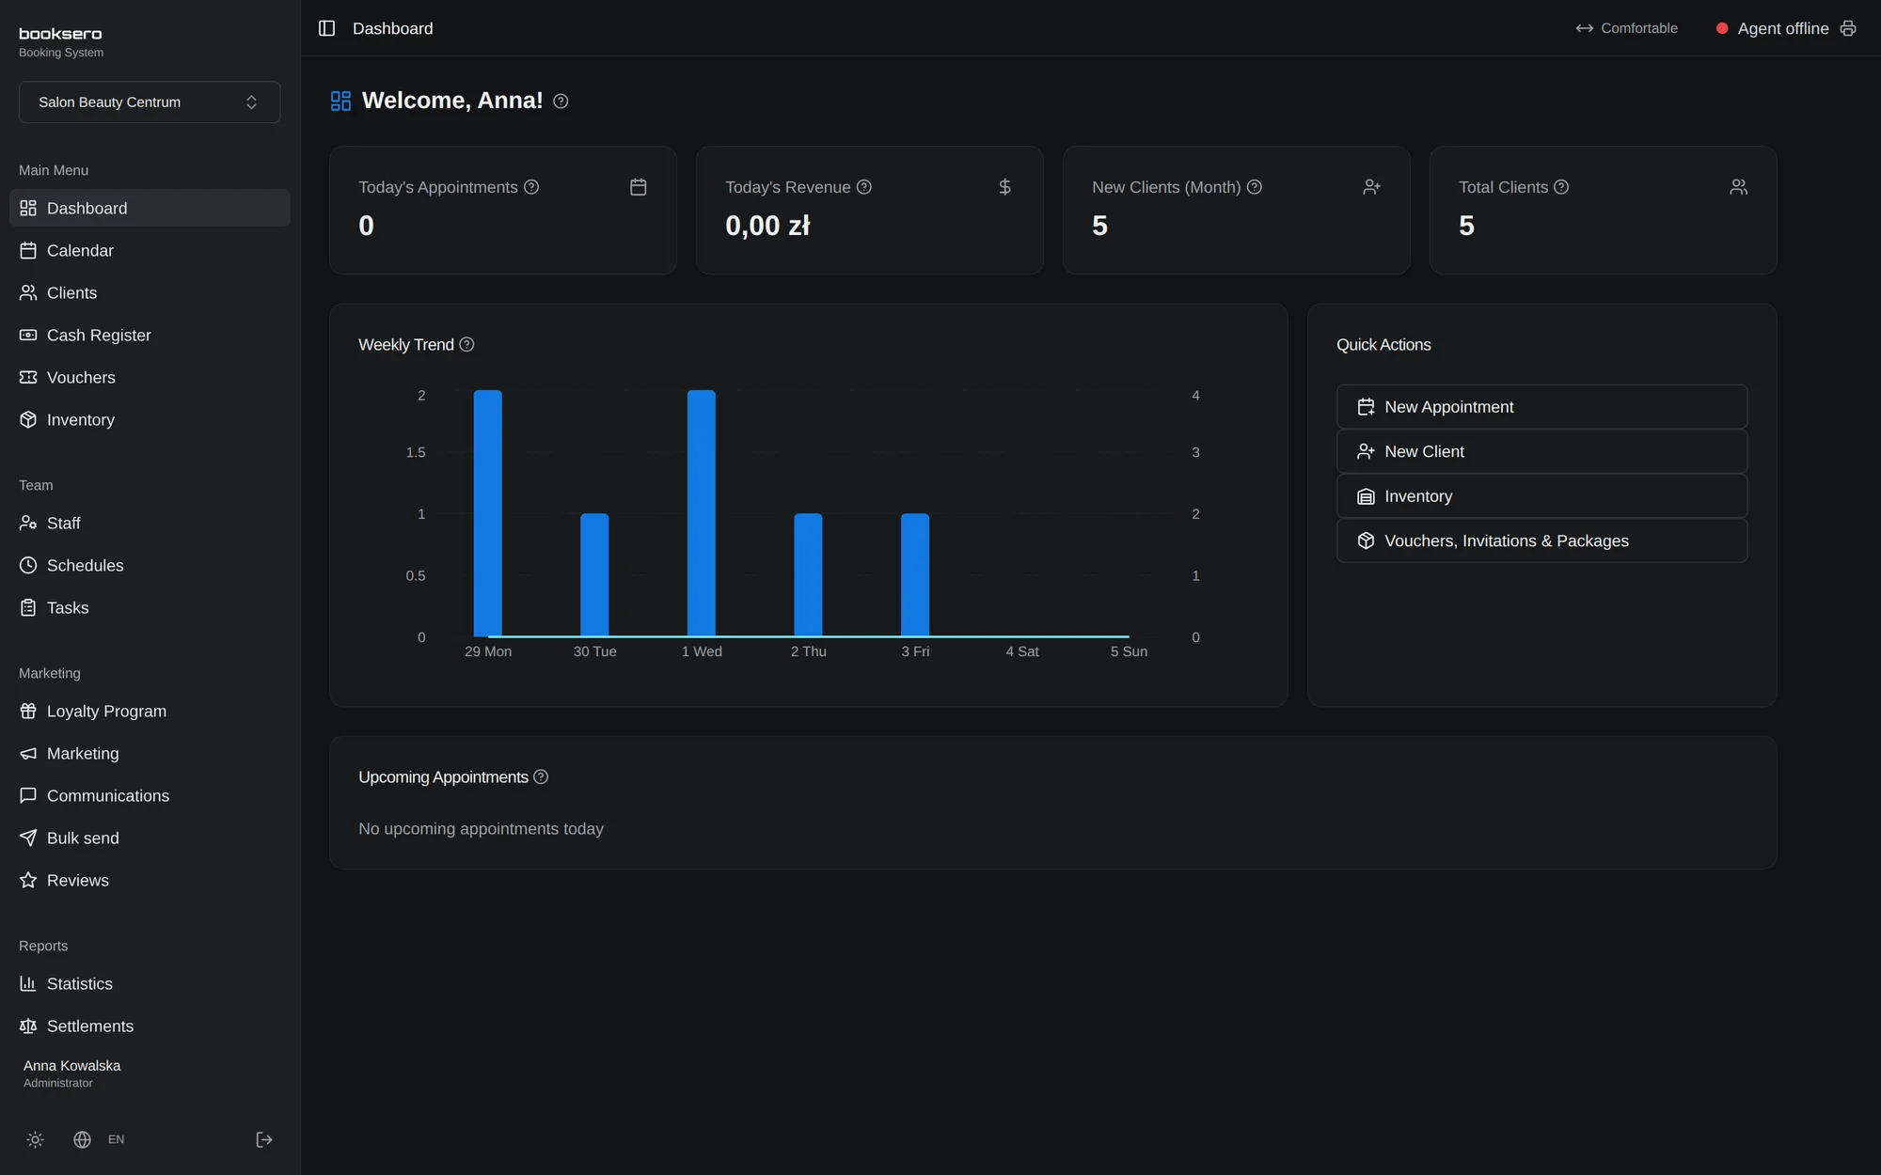The image size is (1881, 1175).
Task: Open the Loyalty Program section
Action: point(150,711)
